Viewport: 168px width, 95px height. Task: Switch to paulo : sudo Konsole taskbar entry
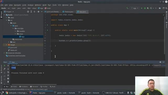pos(65,93)
